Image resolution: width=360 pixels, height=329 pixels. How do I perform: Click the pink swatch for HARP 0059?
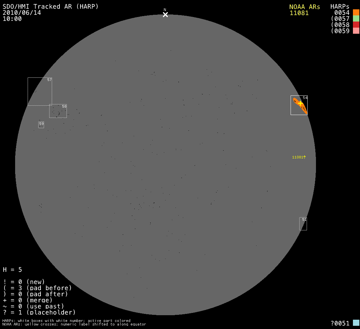click(356, 31)
